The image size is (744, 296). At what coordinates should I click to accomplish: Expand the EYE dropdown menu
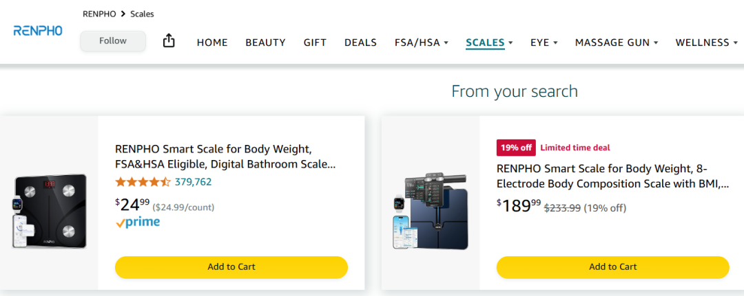point(544,43)
